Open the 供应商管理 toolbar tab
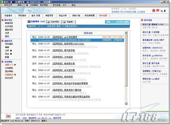Viewport: 171px width, 125px height. coord(90,15)
